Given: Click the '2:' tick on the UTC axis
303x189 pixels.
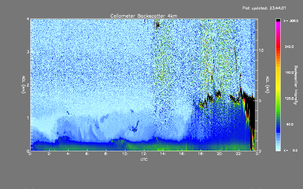Looking at the screenshot, I should [x=50, y=154].
